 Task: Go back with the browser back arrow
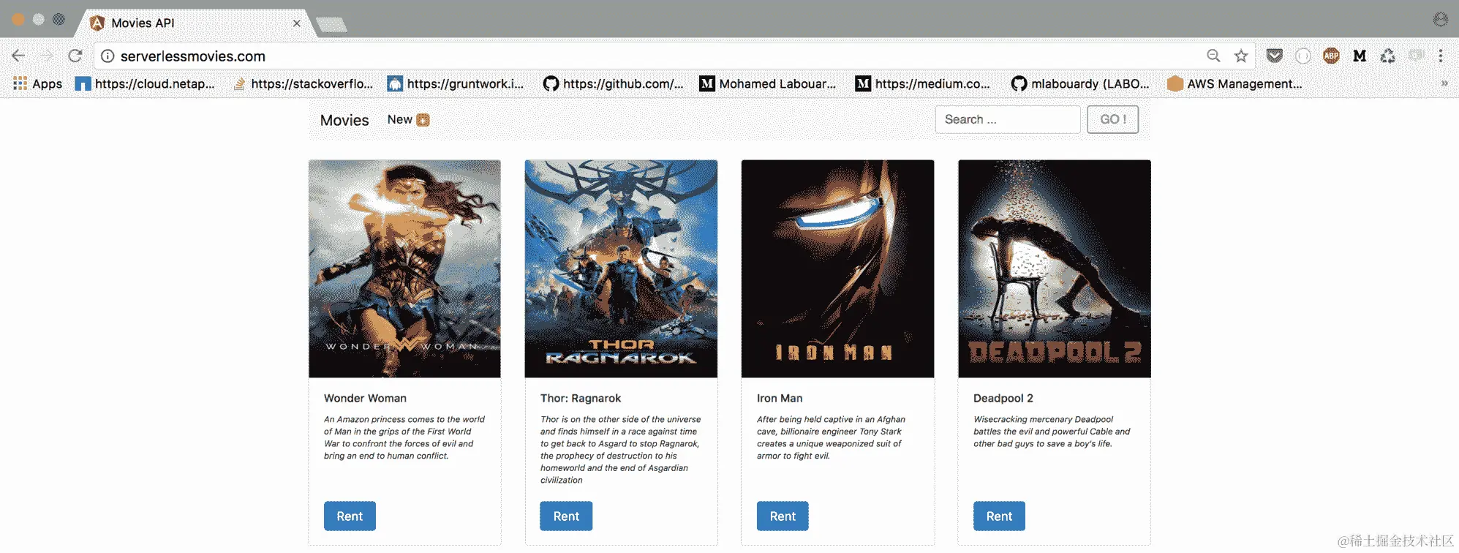coord(18,56)
